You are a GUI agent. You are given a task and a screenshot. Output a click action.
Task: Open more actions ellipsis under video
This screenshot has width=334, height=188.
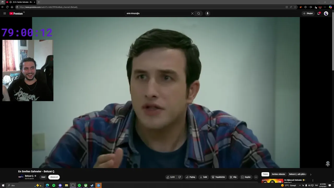(256, 177)
